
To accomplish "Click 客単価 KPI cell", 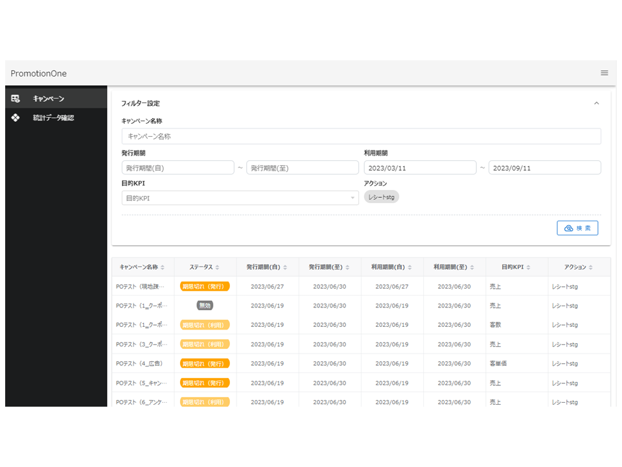I will (x=498, y=363).
